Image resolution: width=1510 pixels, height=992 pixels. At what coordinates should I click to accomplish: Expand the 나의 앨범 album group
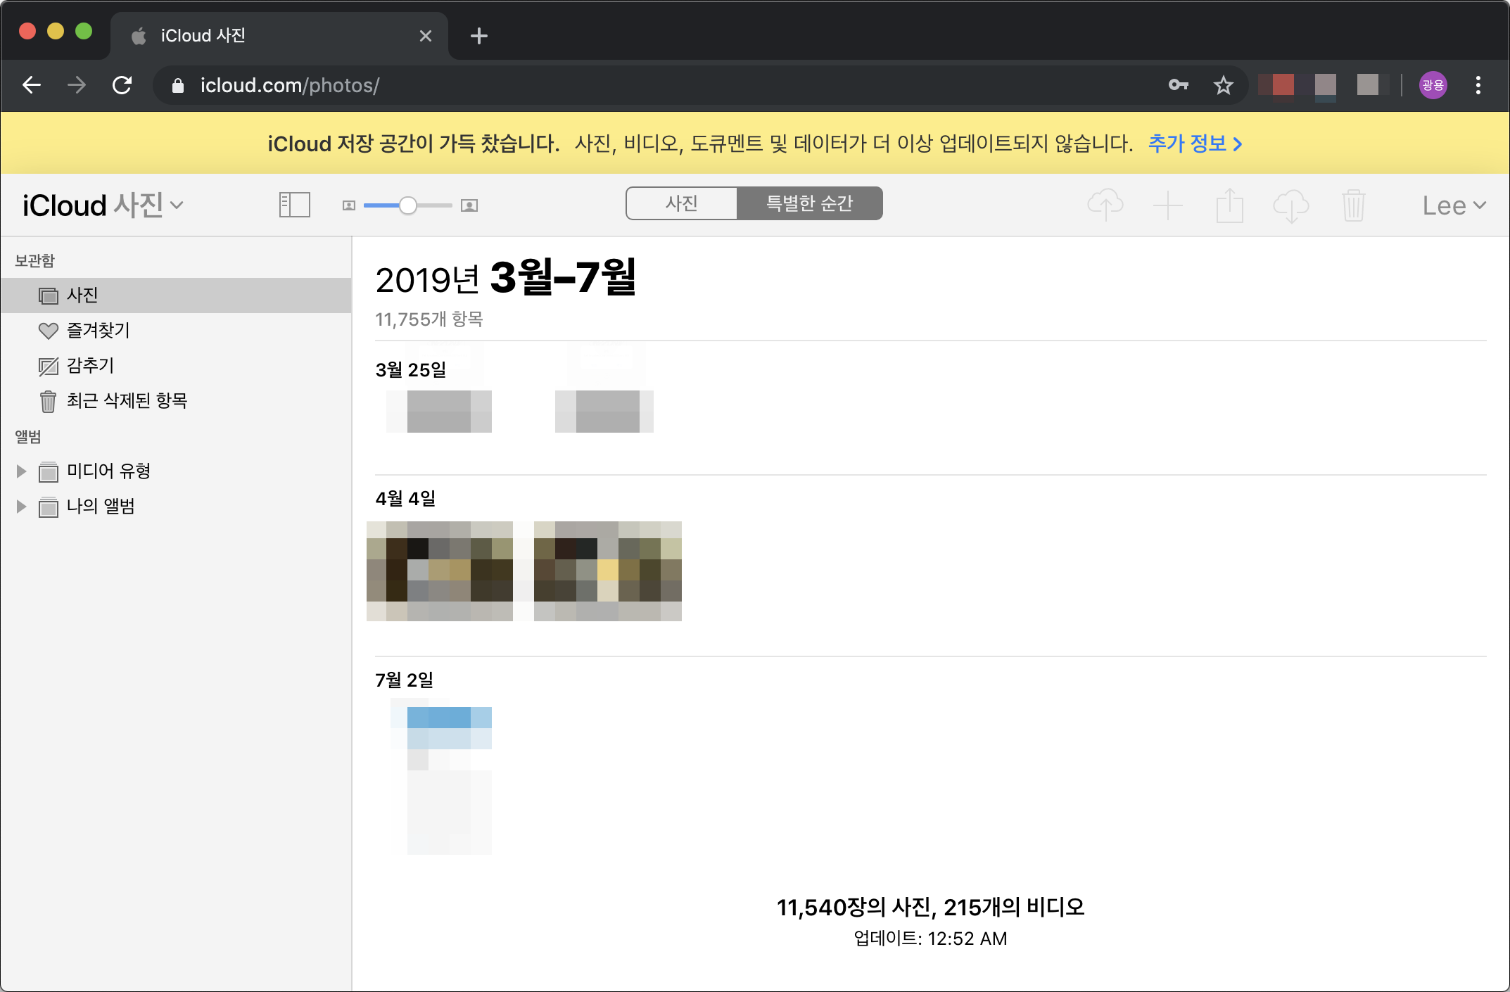[x=21, y=506]
